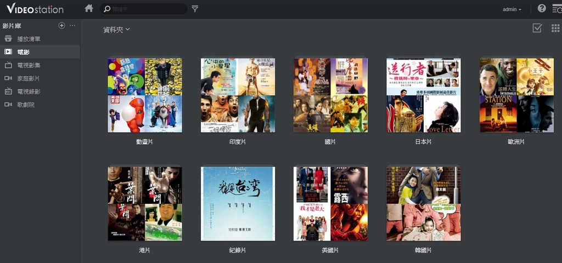Click the 印度片 folder label
Viewport: 562px width, 263px height.
[x=238, y=142]
